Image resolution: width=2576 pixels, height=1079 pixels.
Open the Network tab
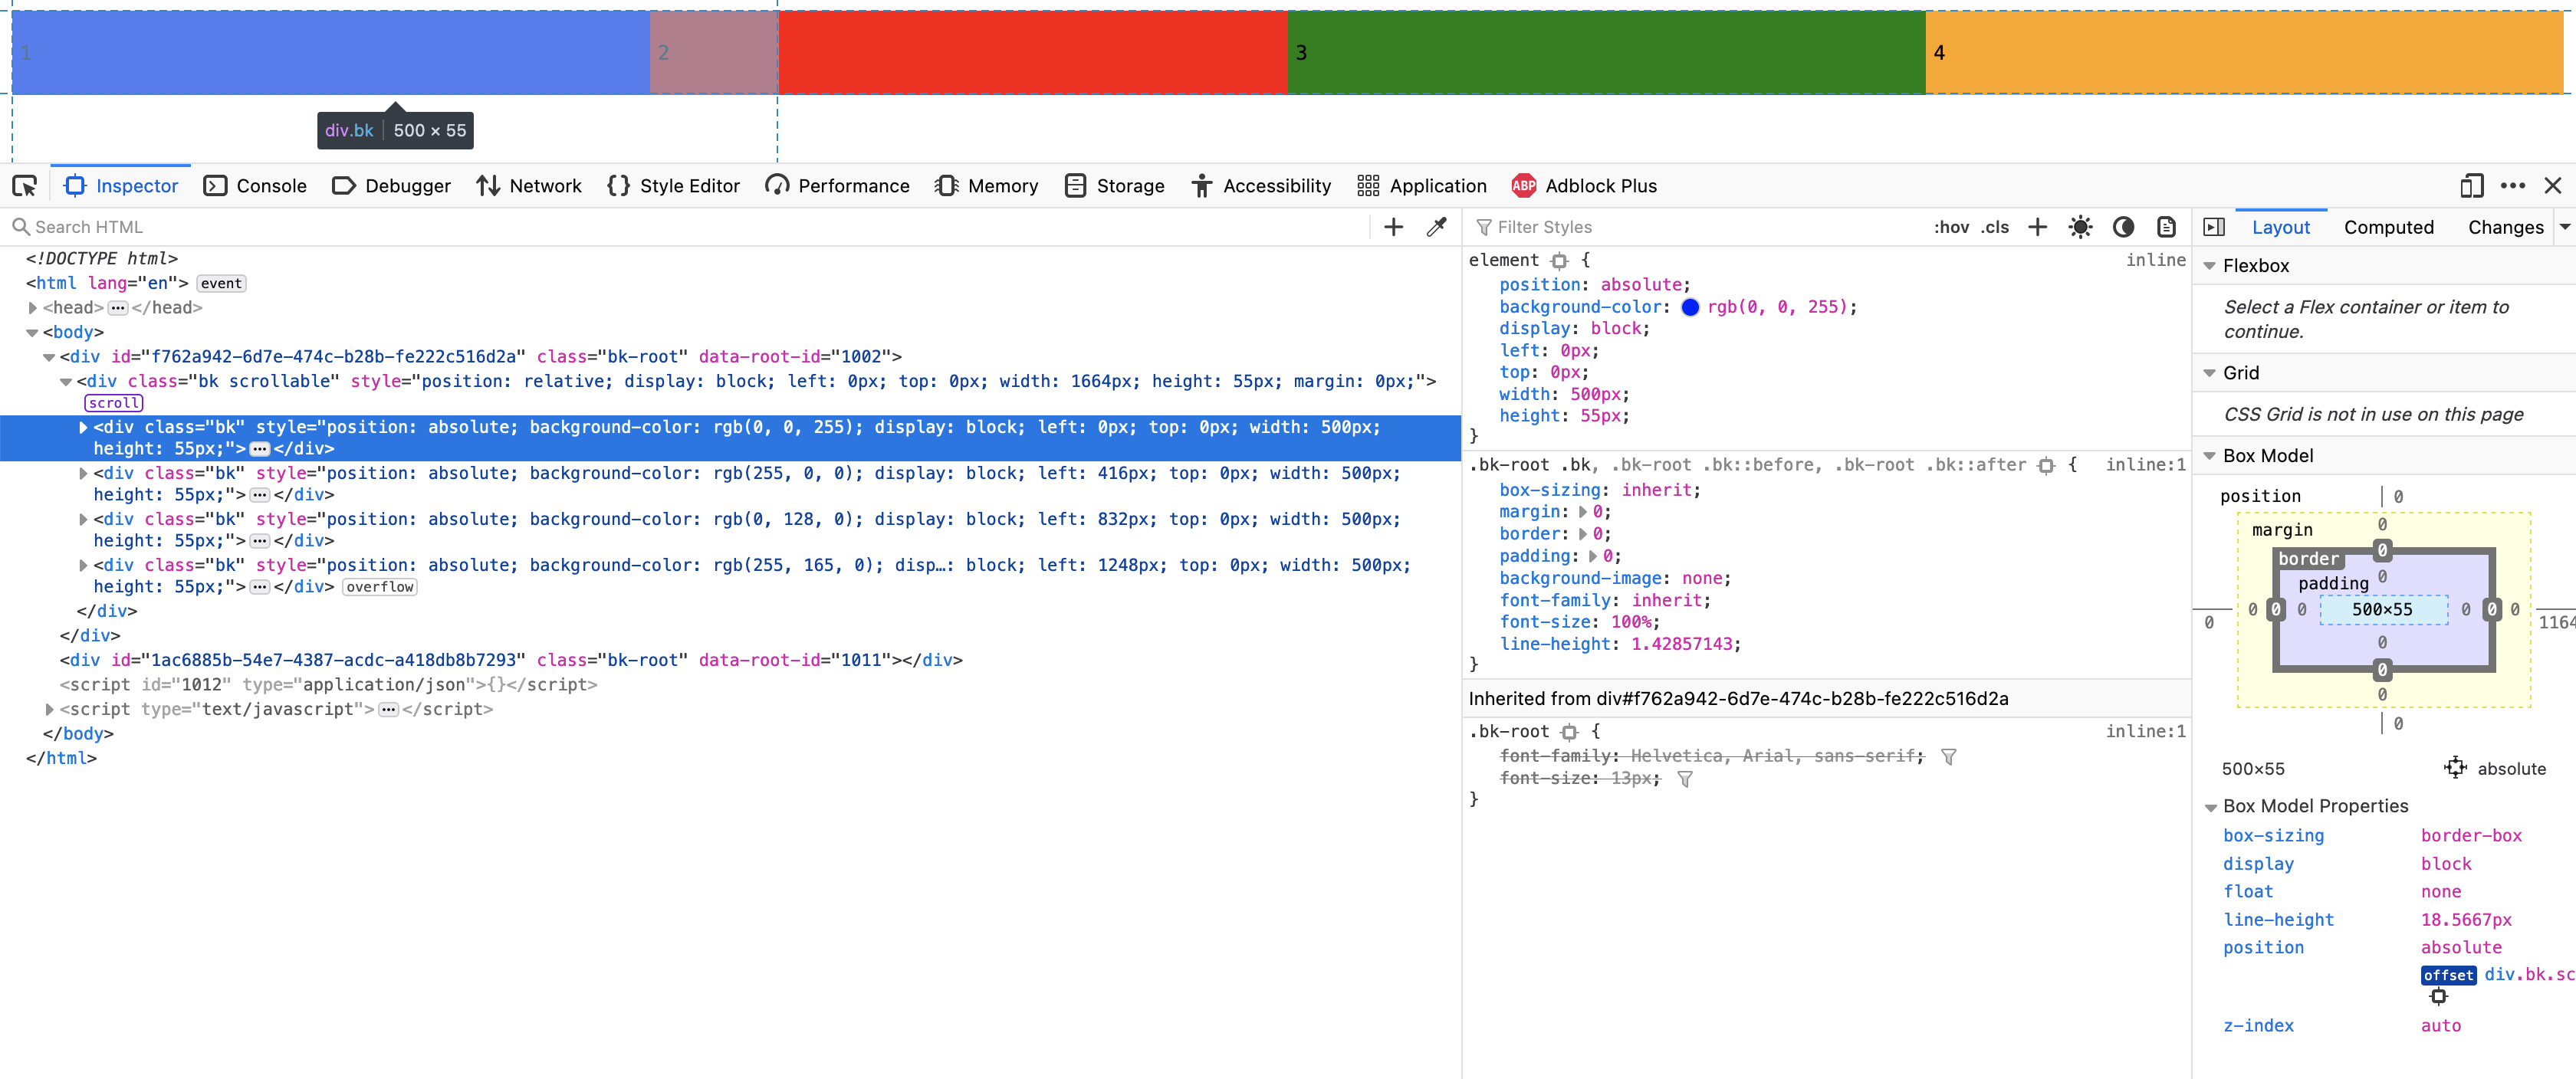(529, 186)
